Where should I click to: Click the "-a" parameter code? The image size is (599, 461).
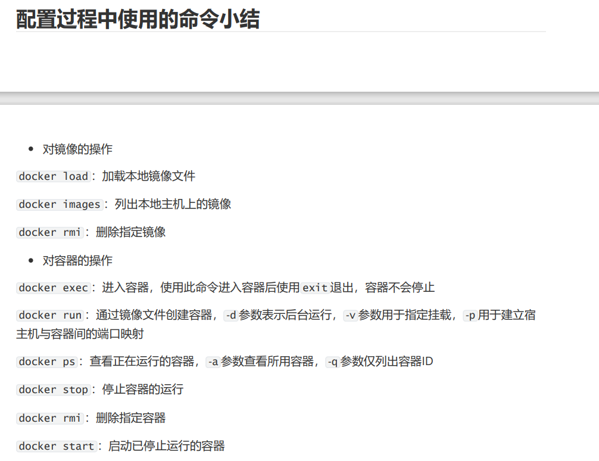(x=213, y=362)
